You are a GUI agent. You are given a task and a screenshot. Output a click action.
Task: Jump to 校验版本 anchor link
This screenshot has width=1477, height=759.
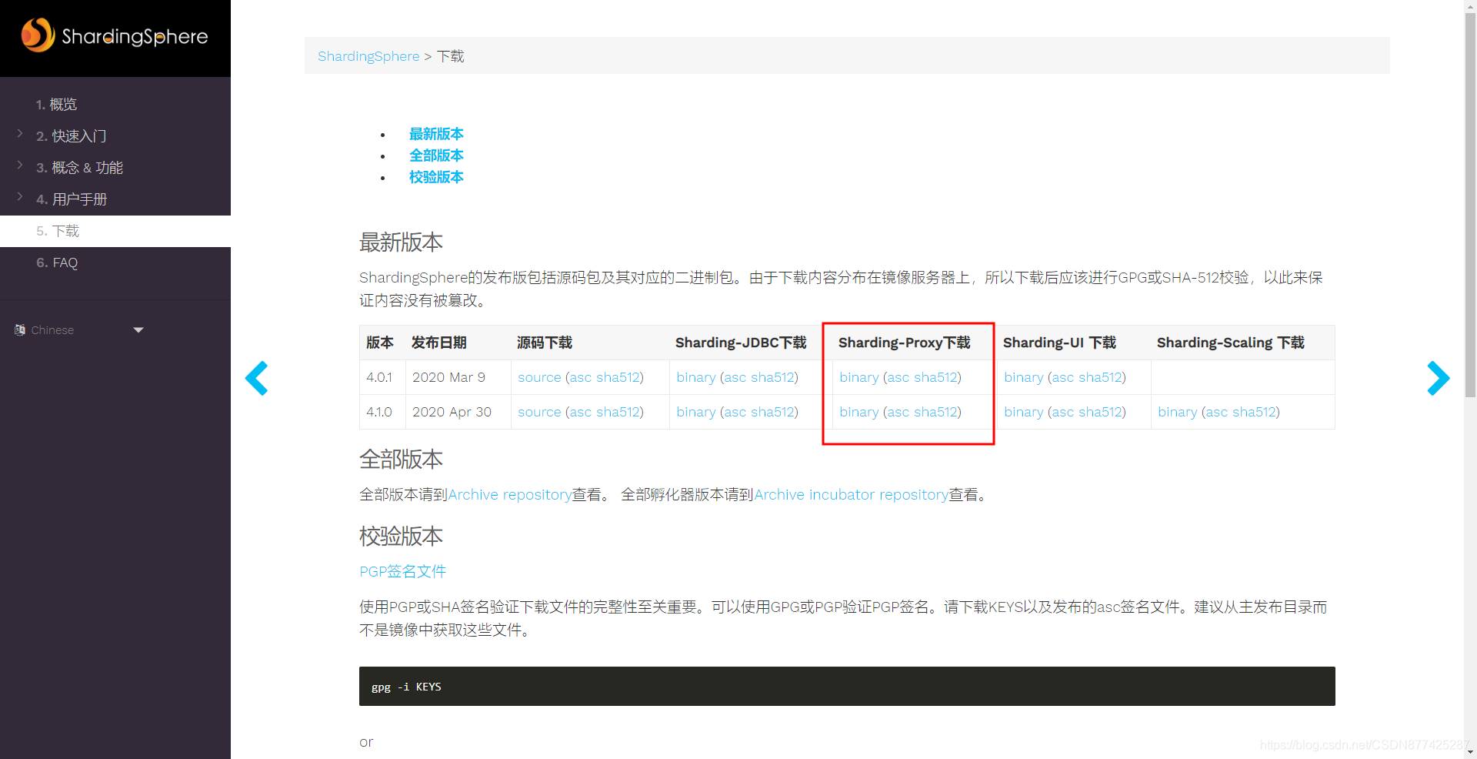(x=436, y=177)
